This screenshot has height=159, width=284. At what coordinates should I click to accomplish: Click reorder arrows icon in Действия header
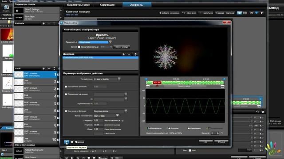click(x=135, y=54)
